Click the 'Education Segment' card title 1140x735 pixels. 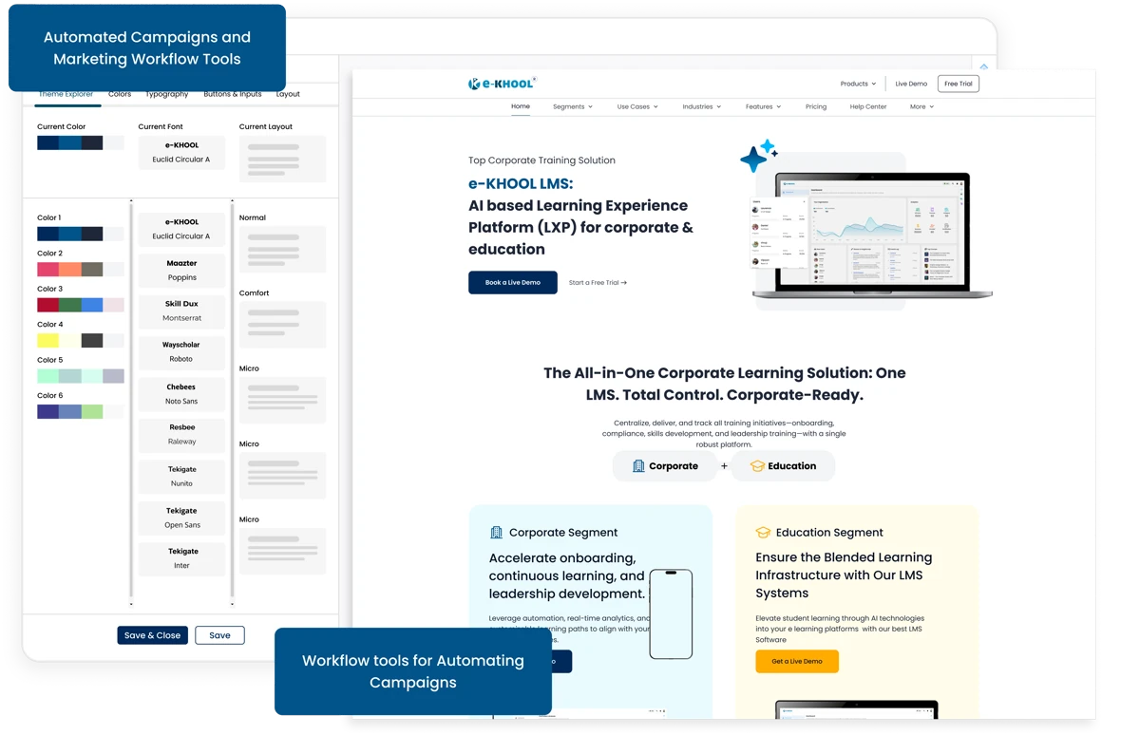coord(829,533)
